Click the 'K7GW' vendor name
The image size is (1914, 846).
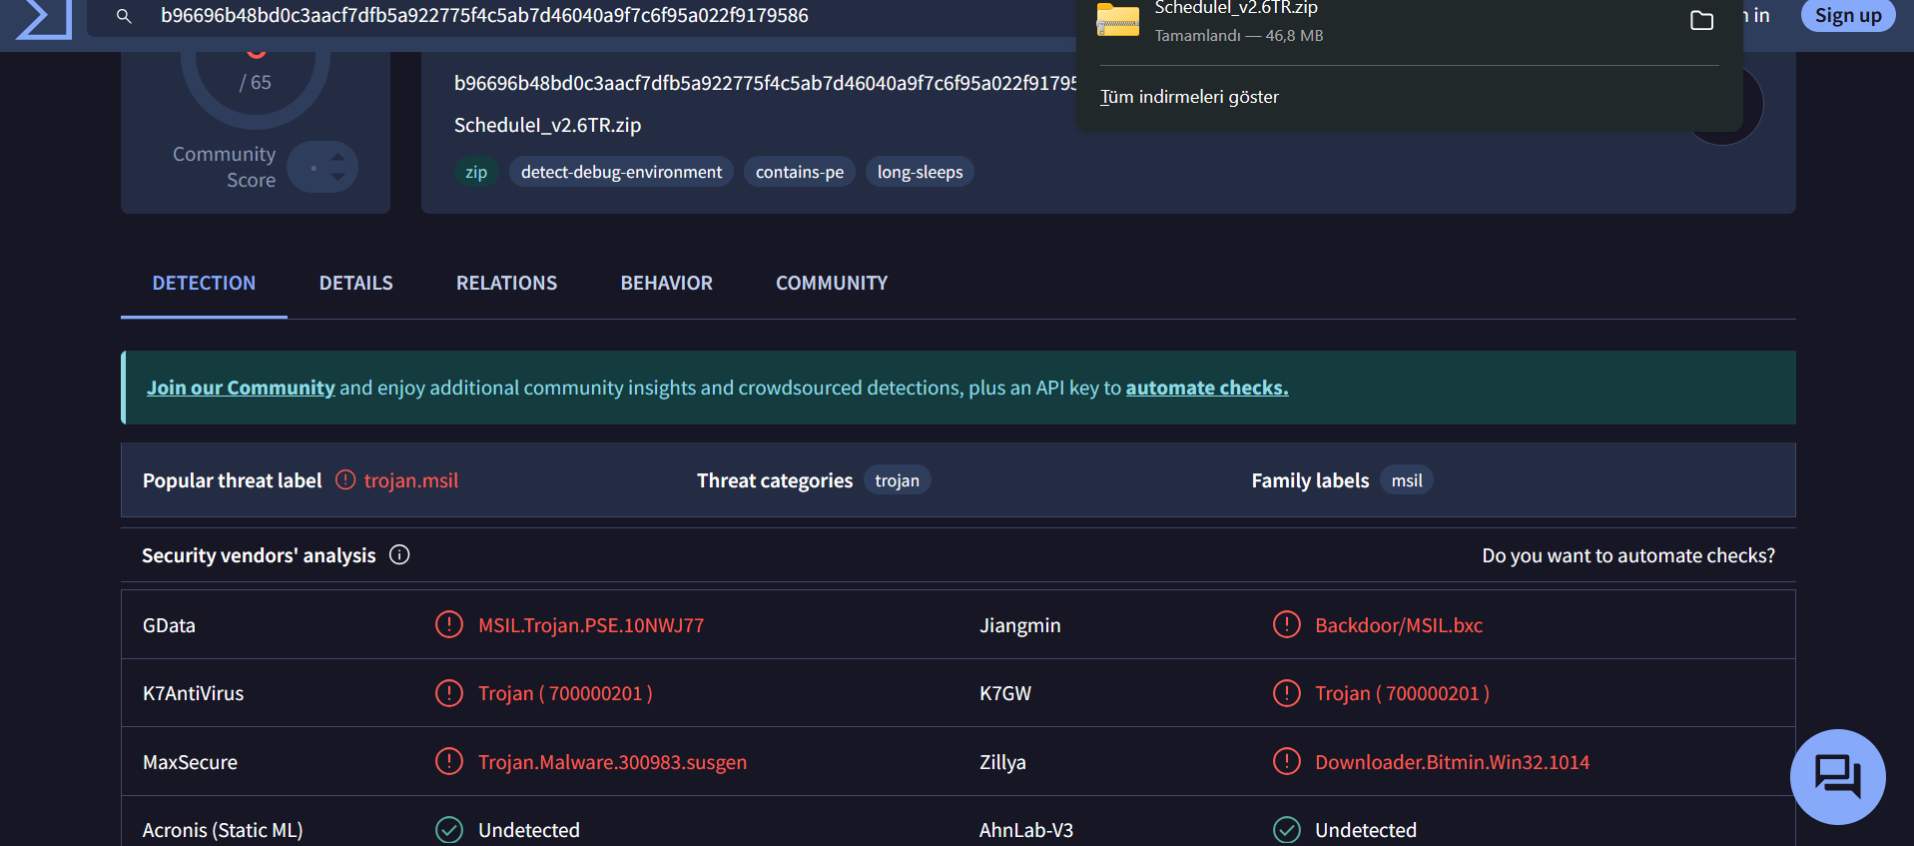click(x=1005, y=693)
